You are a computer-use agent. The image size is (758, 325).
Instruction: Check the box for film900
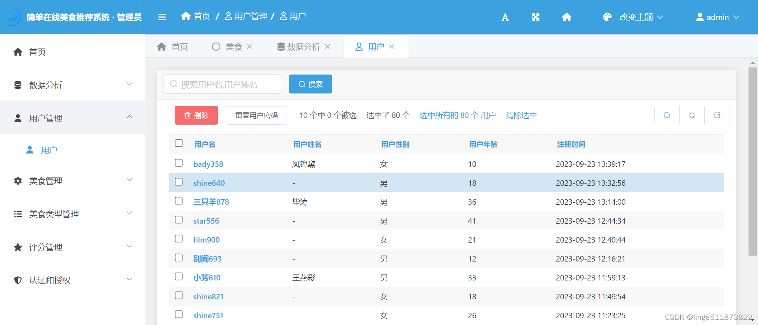179,239
